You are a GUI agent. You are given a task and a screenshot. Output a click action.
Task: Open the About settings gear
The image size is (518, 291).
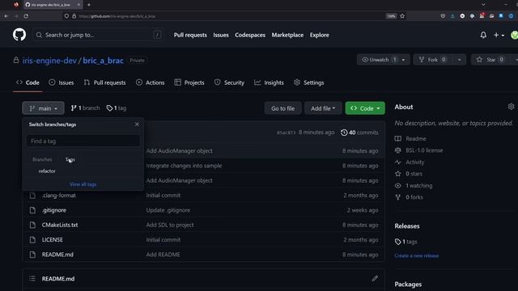tap(511, 107)
